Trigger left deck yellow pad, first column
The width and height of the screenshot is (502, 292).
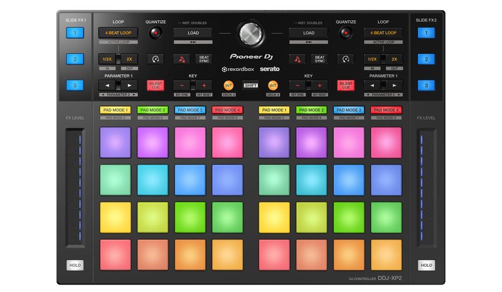tap(115, 217)
